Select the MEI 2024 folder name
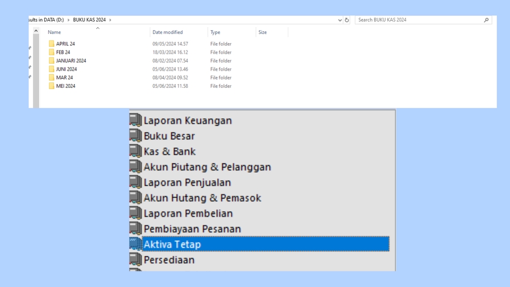510x287 pixels. (x=65, y=86)
